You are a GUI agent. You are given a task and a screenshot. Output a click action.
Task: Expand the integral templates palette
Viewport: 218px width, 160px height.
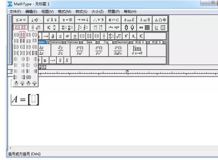tap(83, 27)
